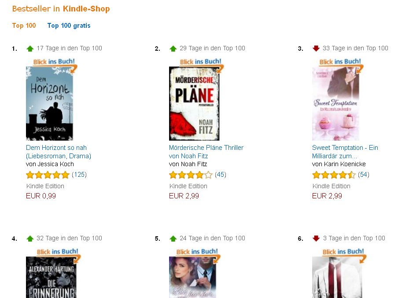Click the red down arrow beside rank 6
The image size is (398, 298).
[x=316, y=238]
